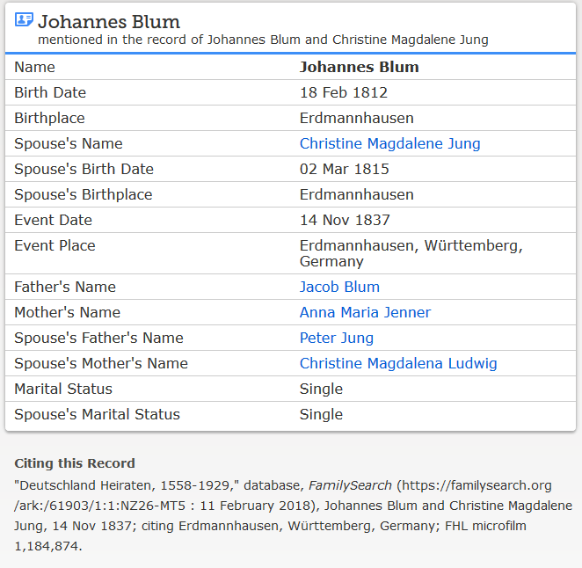
Task: Click the bold Johannes Blum name value
Action: 359,67
